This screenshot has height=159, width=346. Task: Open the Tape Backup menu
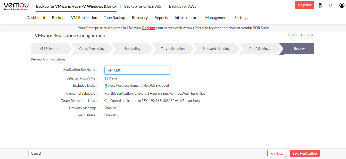114,18
